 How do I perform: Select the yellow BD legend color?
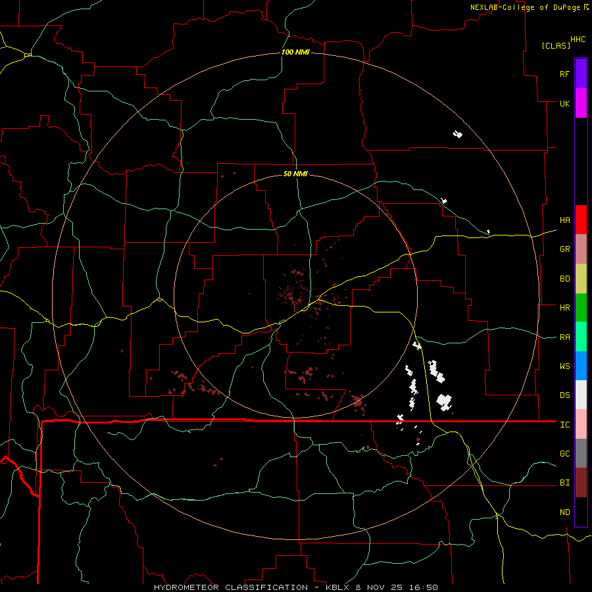tap(581, 279)
